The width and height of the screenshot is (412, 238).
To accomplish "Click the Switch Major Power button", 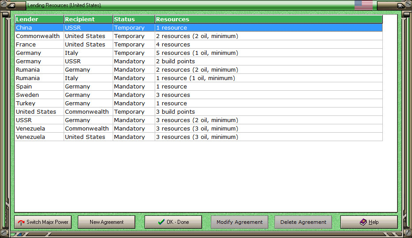I will click(x=43, y=222).
